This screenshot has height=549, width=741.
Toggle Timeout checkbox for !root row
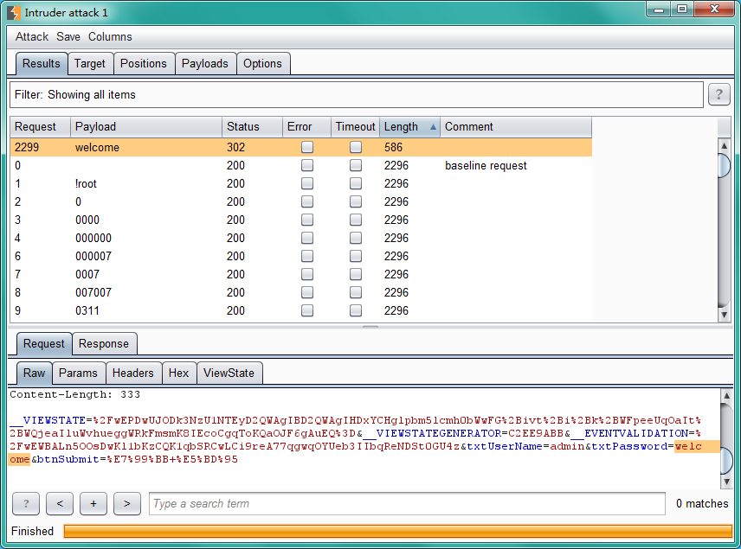click(x=356, y=183)
